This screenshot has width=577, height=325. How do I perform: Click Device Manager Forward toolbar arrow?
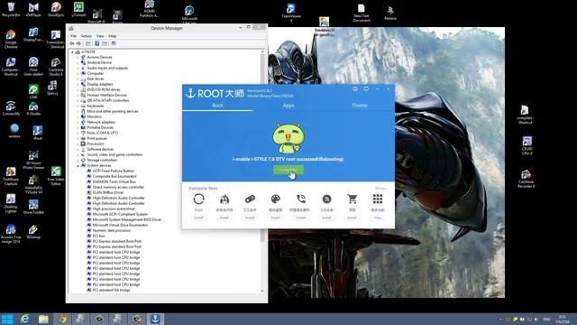(x=78, y=43)
